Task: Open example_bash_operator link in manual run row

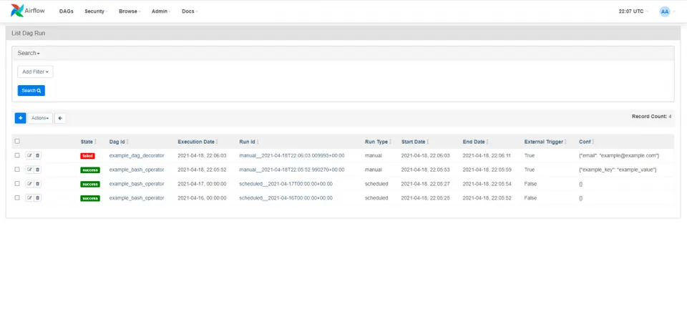Action: coord(137,170)
